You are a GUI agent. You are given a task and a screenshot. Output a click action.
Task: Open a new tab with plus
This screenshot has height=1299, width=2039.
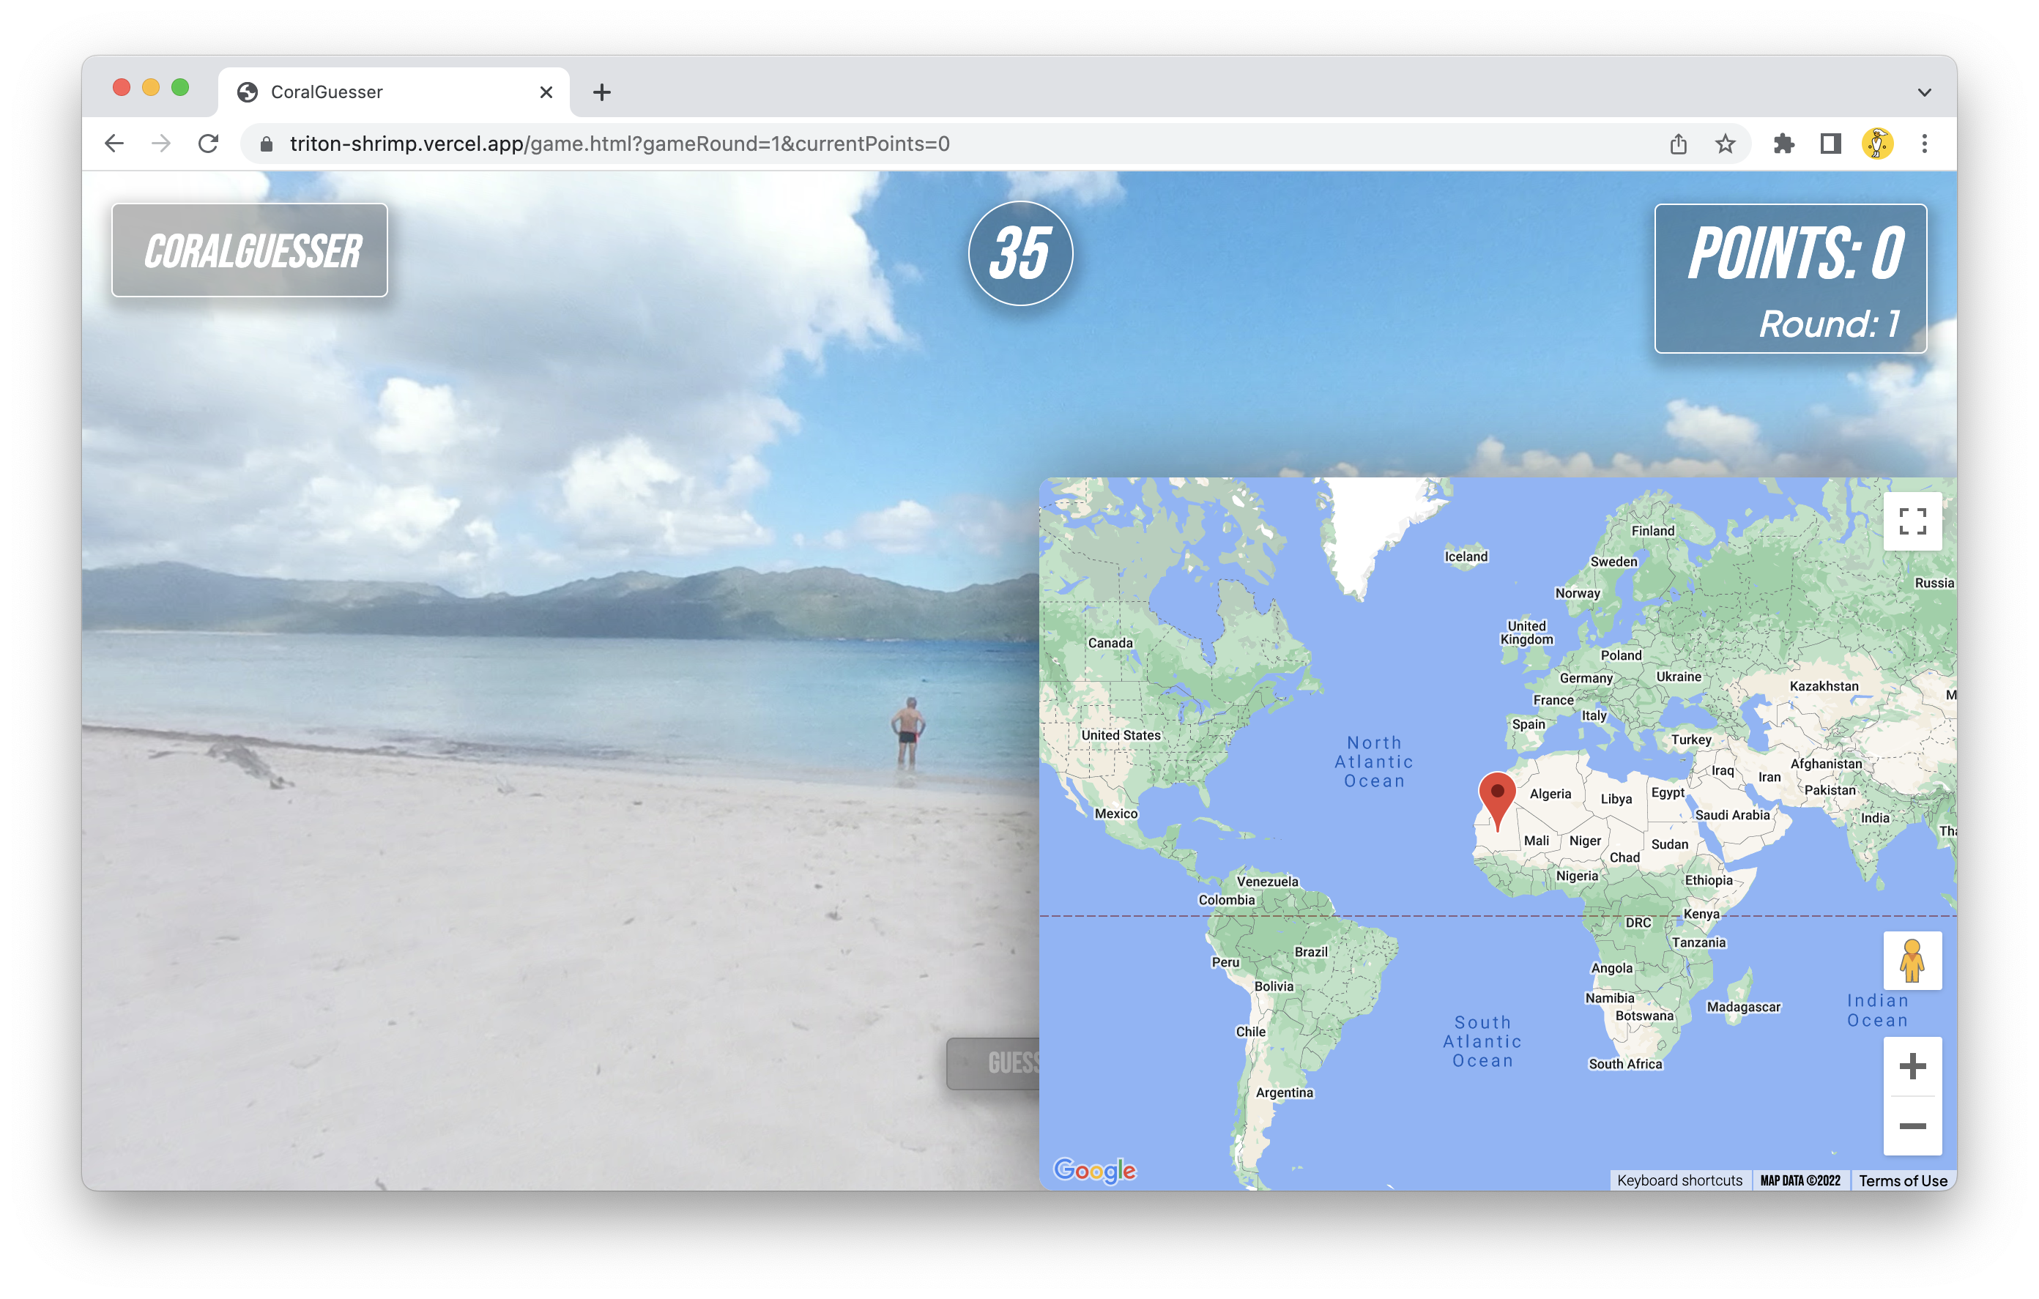(601, 92)
